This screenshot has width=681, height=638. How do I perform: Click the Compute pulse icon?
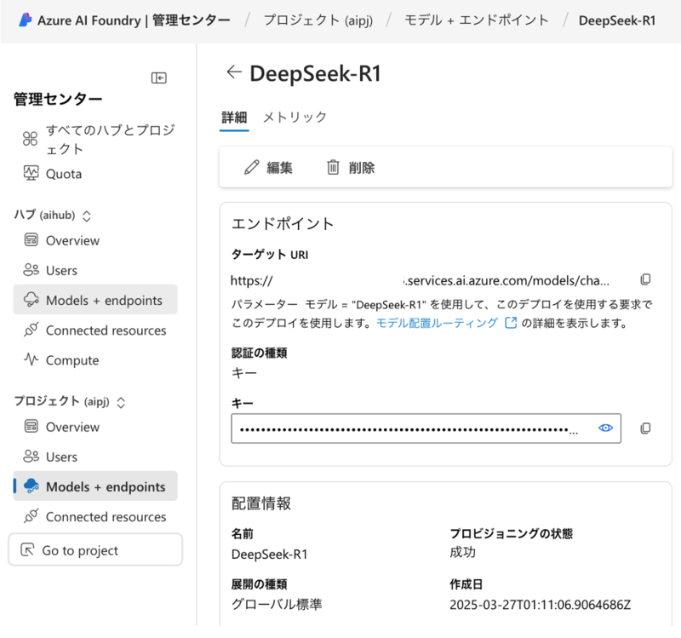tap(31, 359)
